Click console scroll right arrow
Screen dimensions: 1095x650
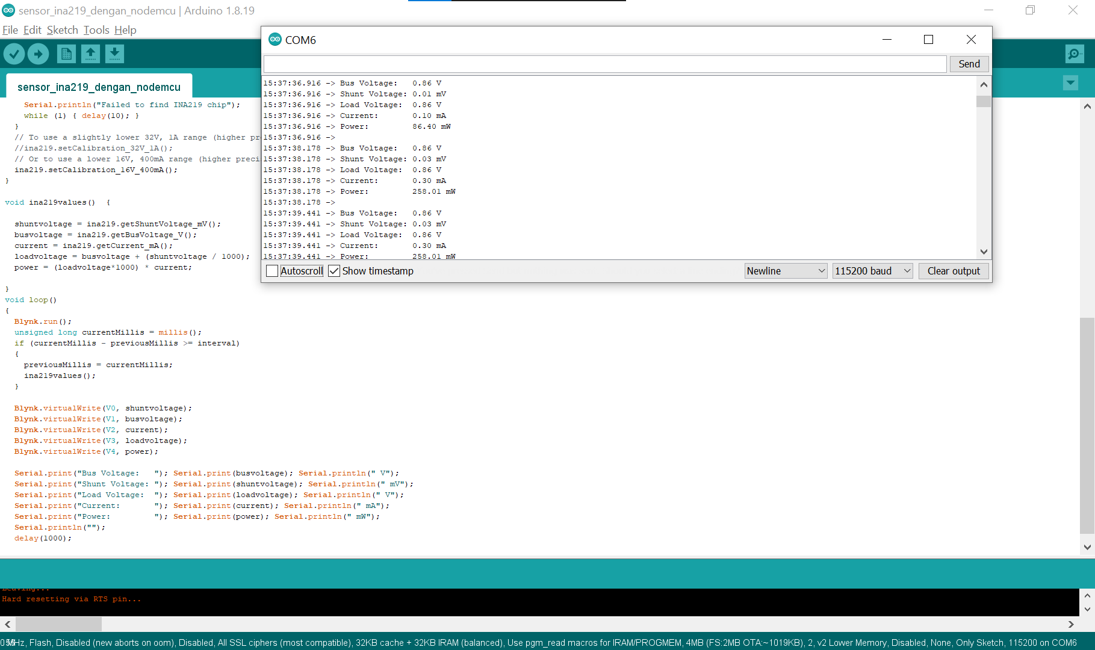coord(1071,624)
